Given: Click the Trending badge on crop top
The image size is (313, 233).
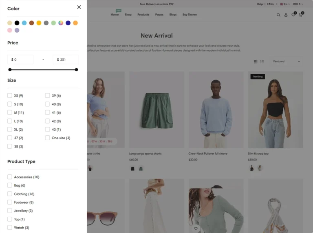Looking at the screenshot, I should pos(258,77).
